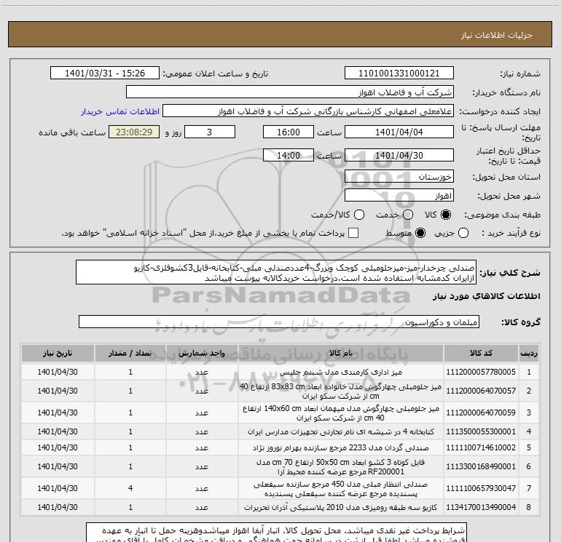Click the کد کالا column header
This screenshot has height=542, width=561.
point(481,353)
